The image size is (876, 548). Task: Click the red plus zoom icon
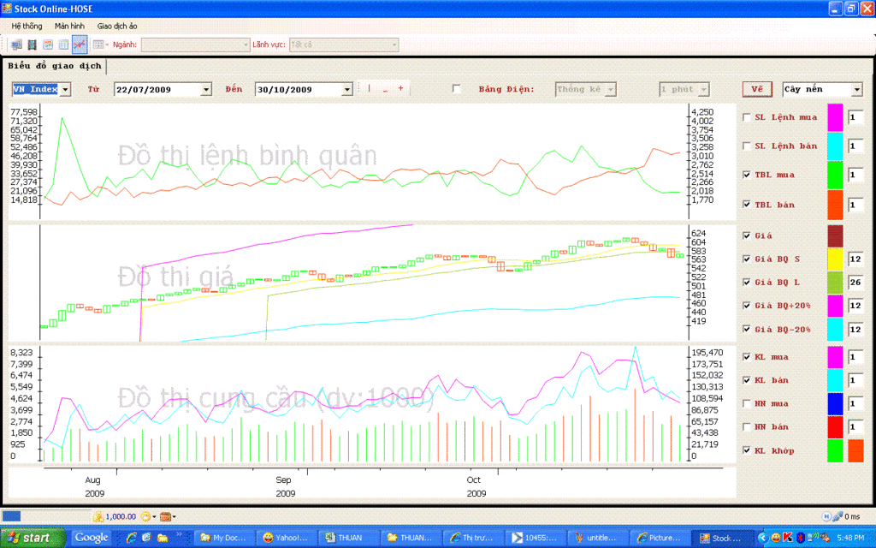[400, 88]
